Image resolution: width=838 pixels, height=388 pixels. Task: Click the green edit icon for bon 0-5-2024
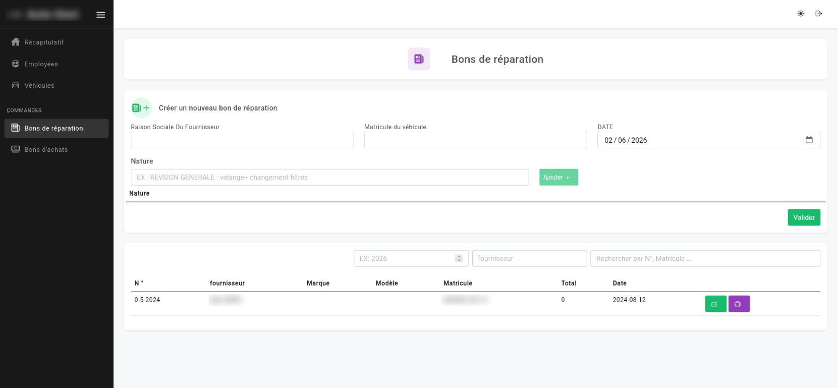click(715, 304)
